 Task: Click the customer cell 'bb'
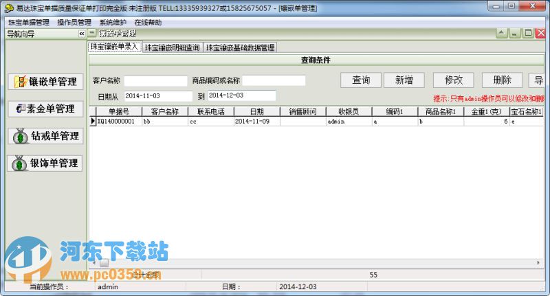pos(165,122)
